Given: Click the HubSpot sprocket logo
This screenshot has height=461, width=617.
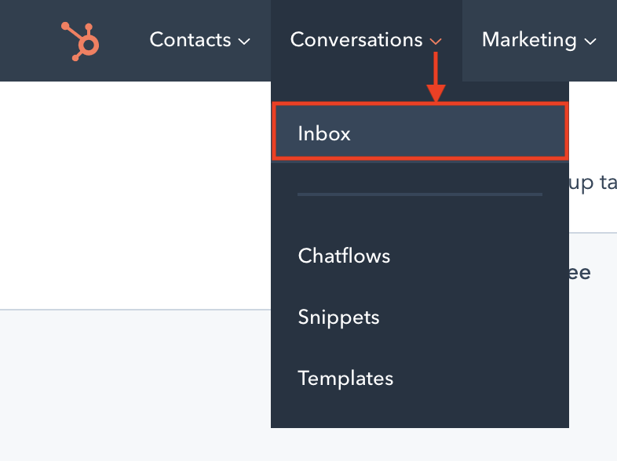Looking at the screenshot, I should coord(80,42).
